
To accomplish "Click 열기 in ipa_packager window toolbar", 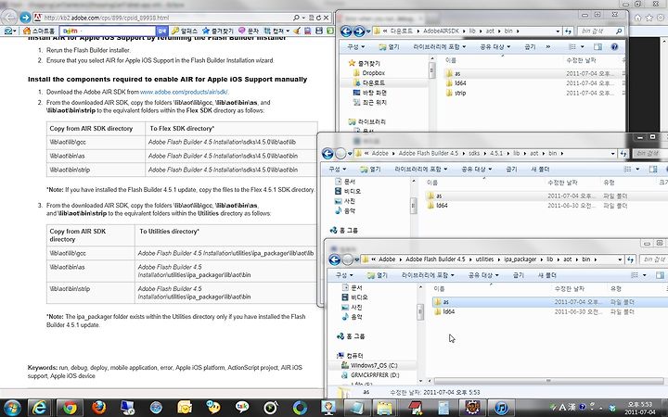I will [x=377, y=275].
